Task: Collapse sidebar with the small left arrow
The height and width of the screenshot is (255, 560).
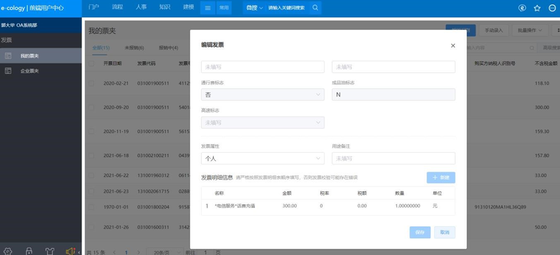Action: pos(79,252)
